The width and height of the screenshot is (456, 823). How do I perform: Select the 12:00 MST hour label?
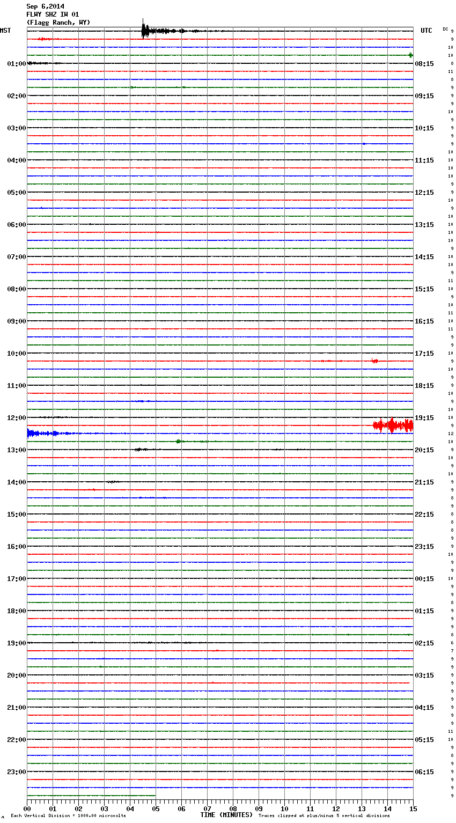[16, 418]
